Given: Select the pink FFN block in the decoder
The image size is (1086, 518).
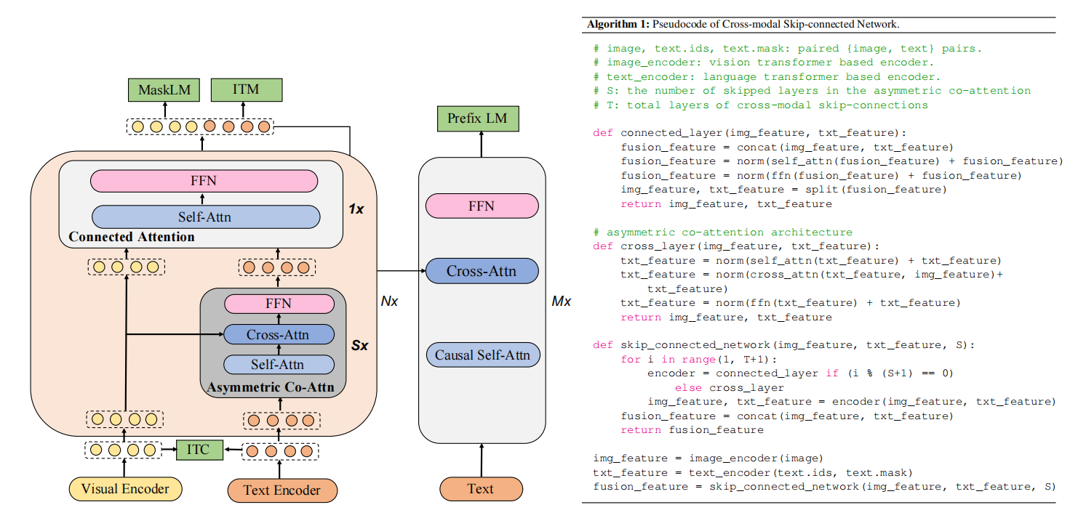Looking at the screenshot, I should coord(482,206).
